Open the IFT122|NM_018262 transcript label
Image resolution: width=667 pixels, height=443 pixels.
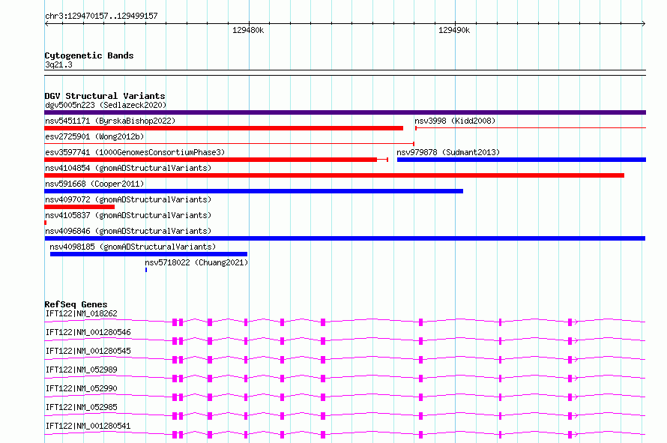pyautogui.click(x=81, y=313)
